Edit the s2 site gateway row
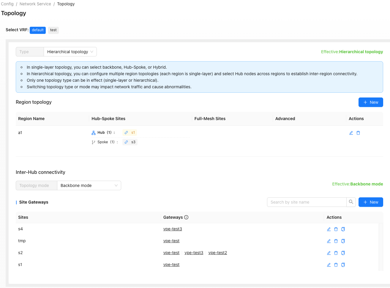The image size is (390, 288). (x=329, y=253)
